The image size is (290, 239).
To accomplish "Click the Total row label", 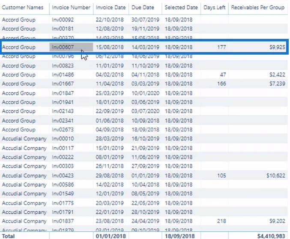I will (x=8, y=236).
